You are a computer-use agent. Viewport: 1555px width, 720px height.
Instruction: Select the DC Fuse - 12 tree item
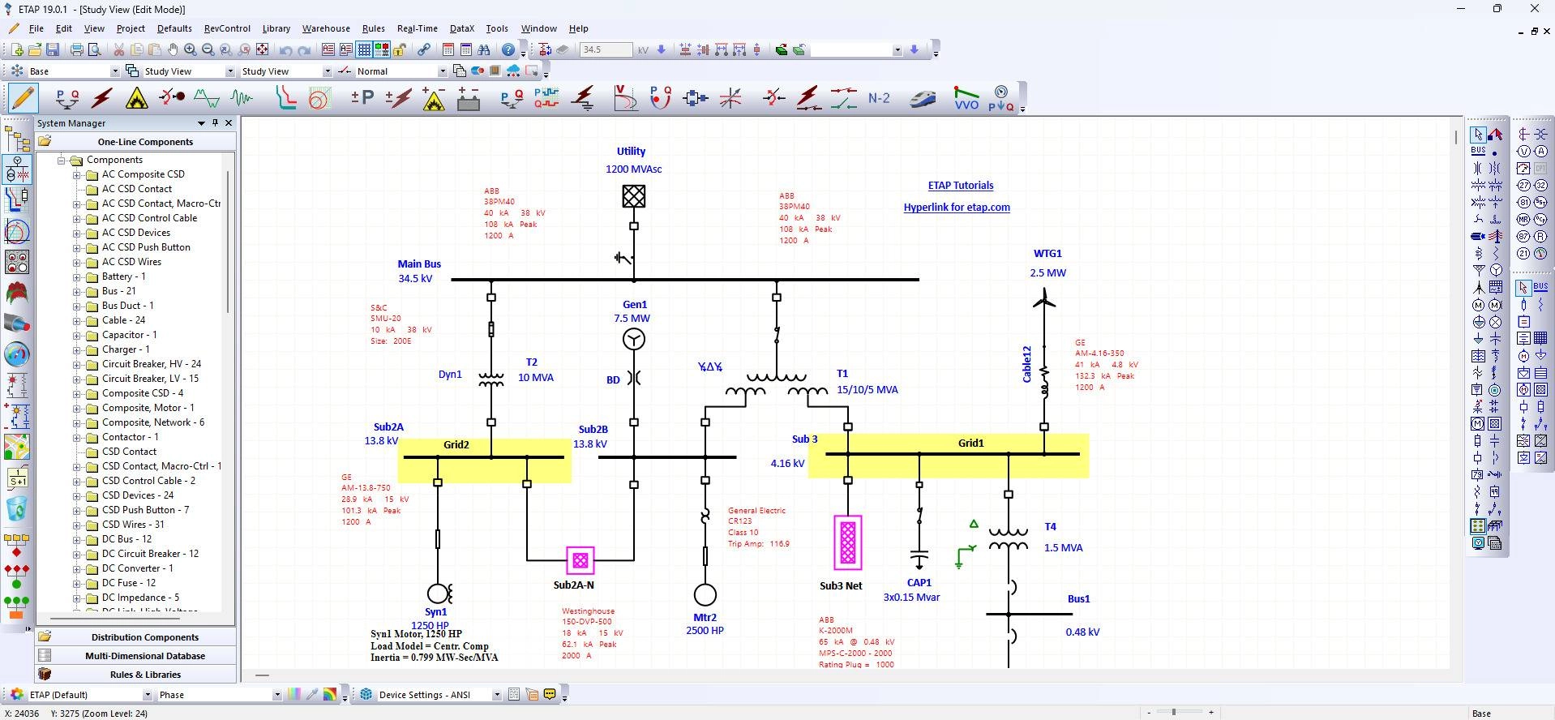(x=128, y=583)
